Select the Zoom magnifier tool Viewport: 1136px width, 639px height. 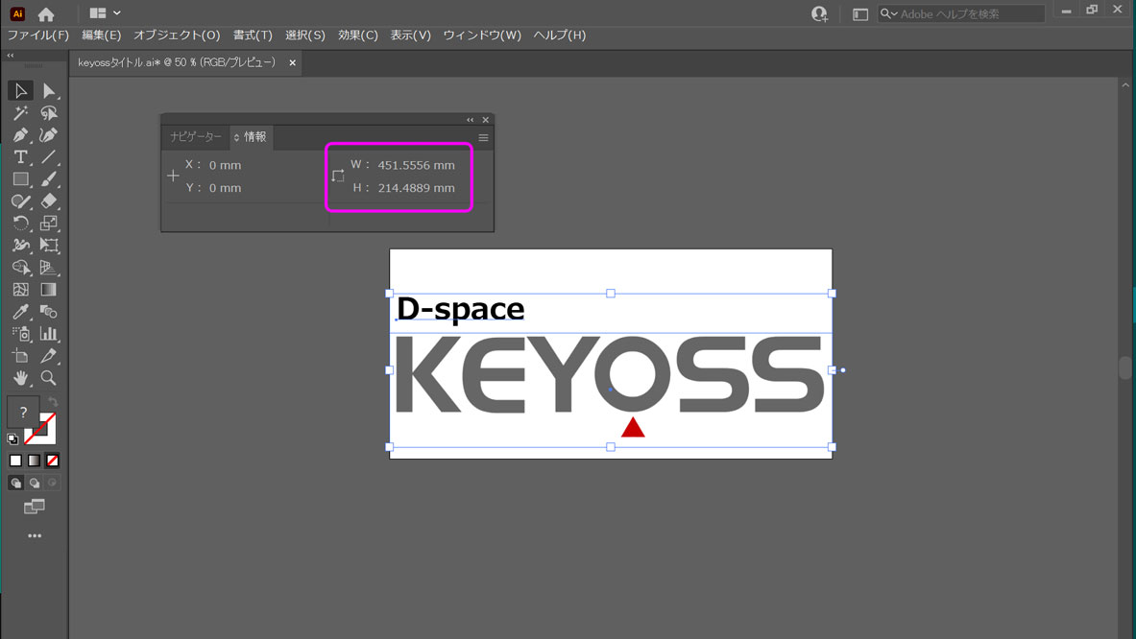tap(49, 378)
